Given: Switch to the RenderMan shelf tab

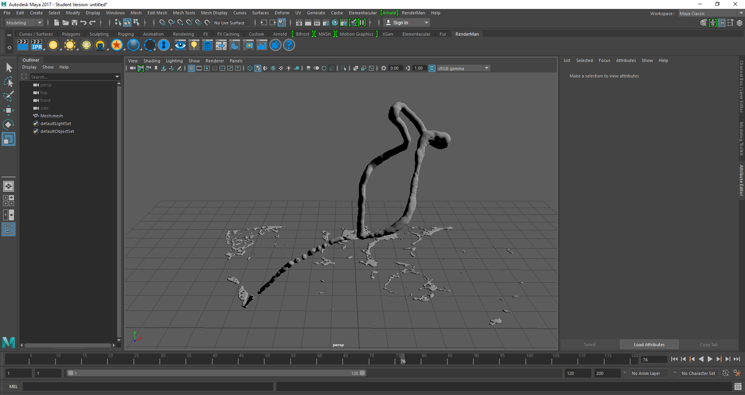Looking at the screenshot, I should coord(467,34).
